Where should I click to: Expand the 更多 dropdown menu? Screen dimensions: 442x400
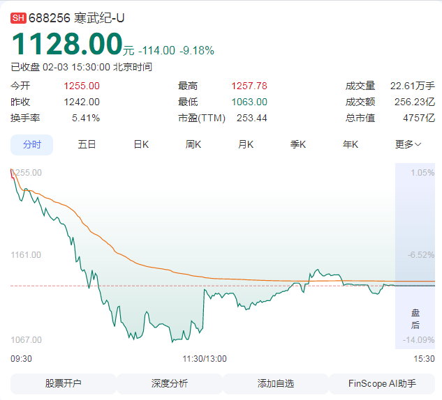(408, 145)
